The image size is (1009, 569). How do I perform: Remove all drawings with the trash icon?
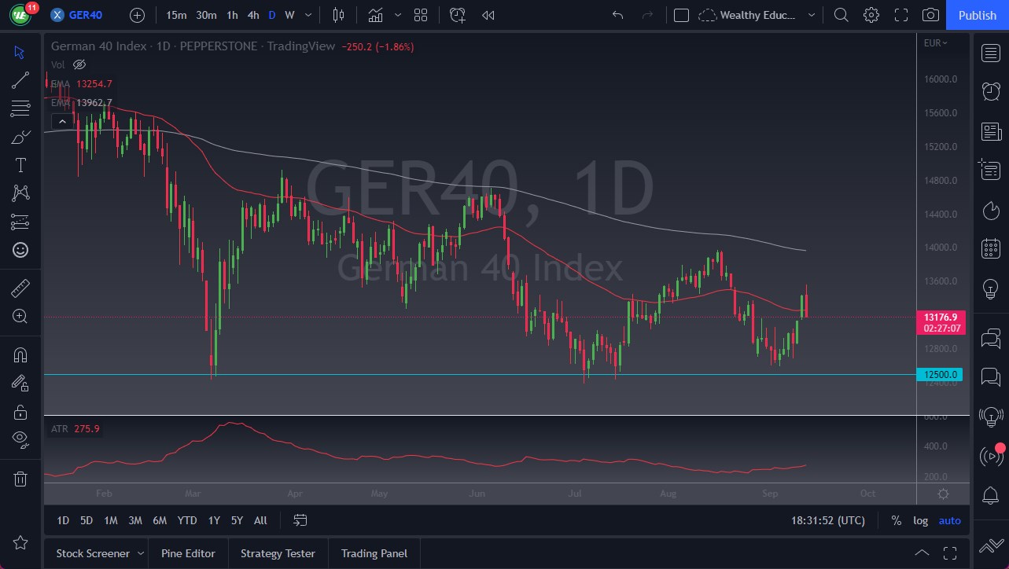[x=20, y=479]
